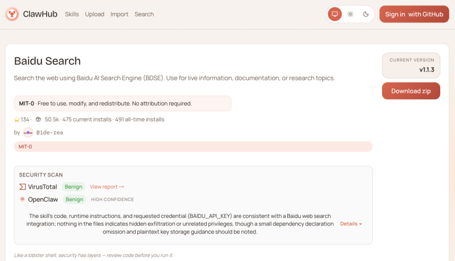Click the MIT-0 license description box
The width and height of the screenshot is (455, 261).
pyautogui.click(x=122, y=104)
